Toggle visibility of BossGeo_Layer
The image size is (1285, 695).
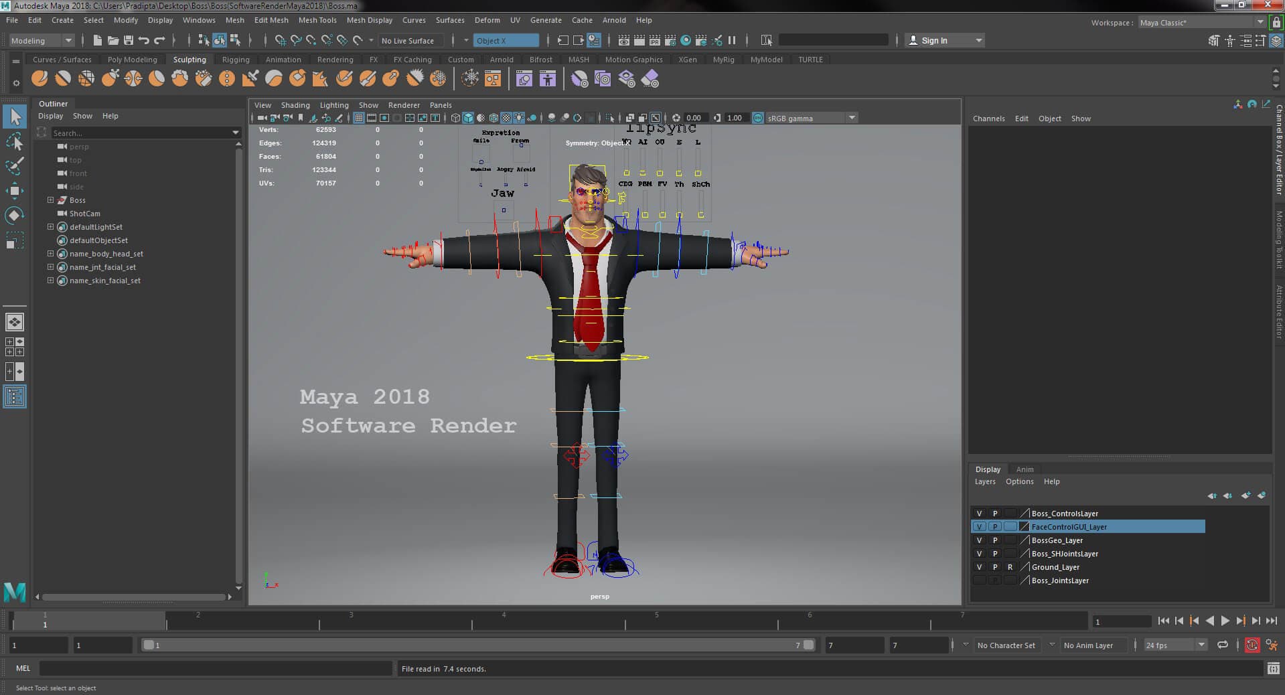click(x=979, y=540)
